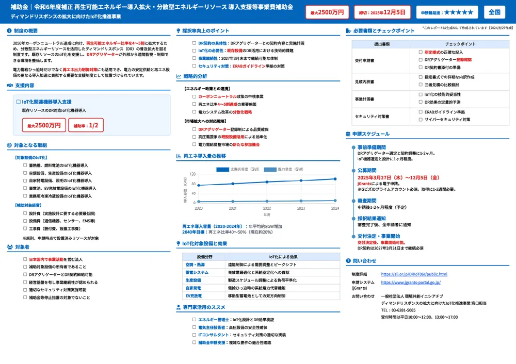Check the IoT化関連機器導入支援 checkbox
This screenshot has width=516, height=364.
(x=19, y=102)
